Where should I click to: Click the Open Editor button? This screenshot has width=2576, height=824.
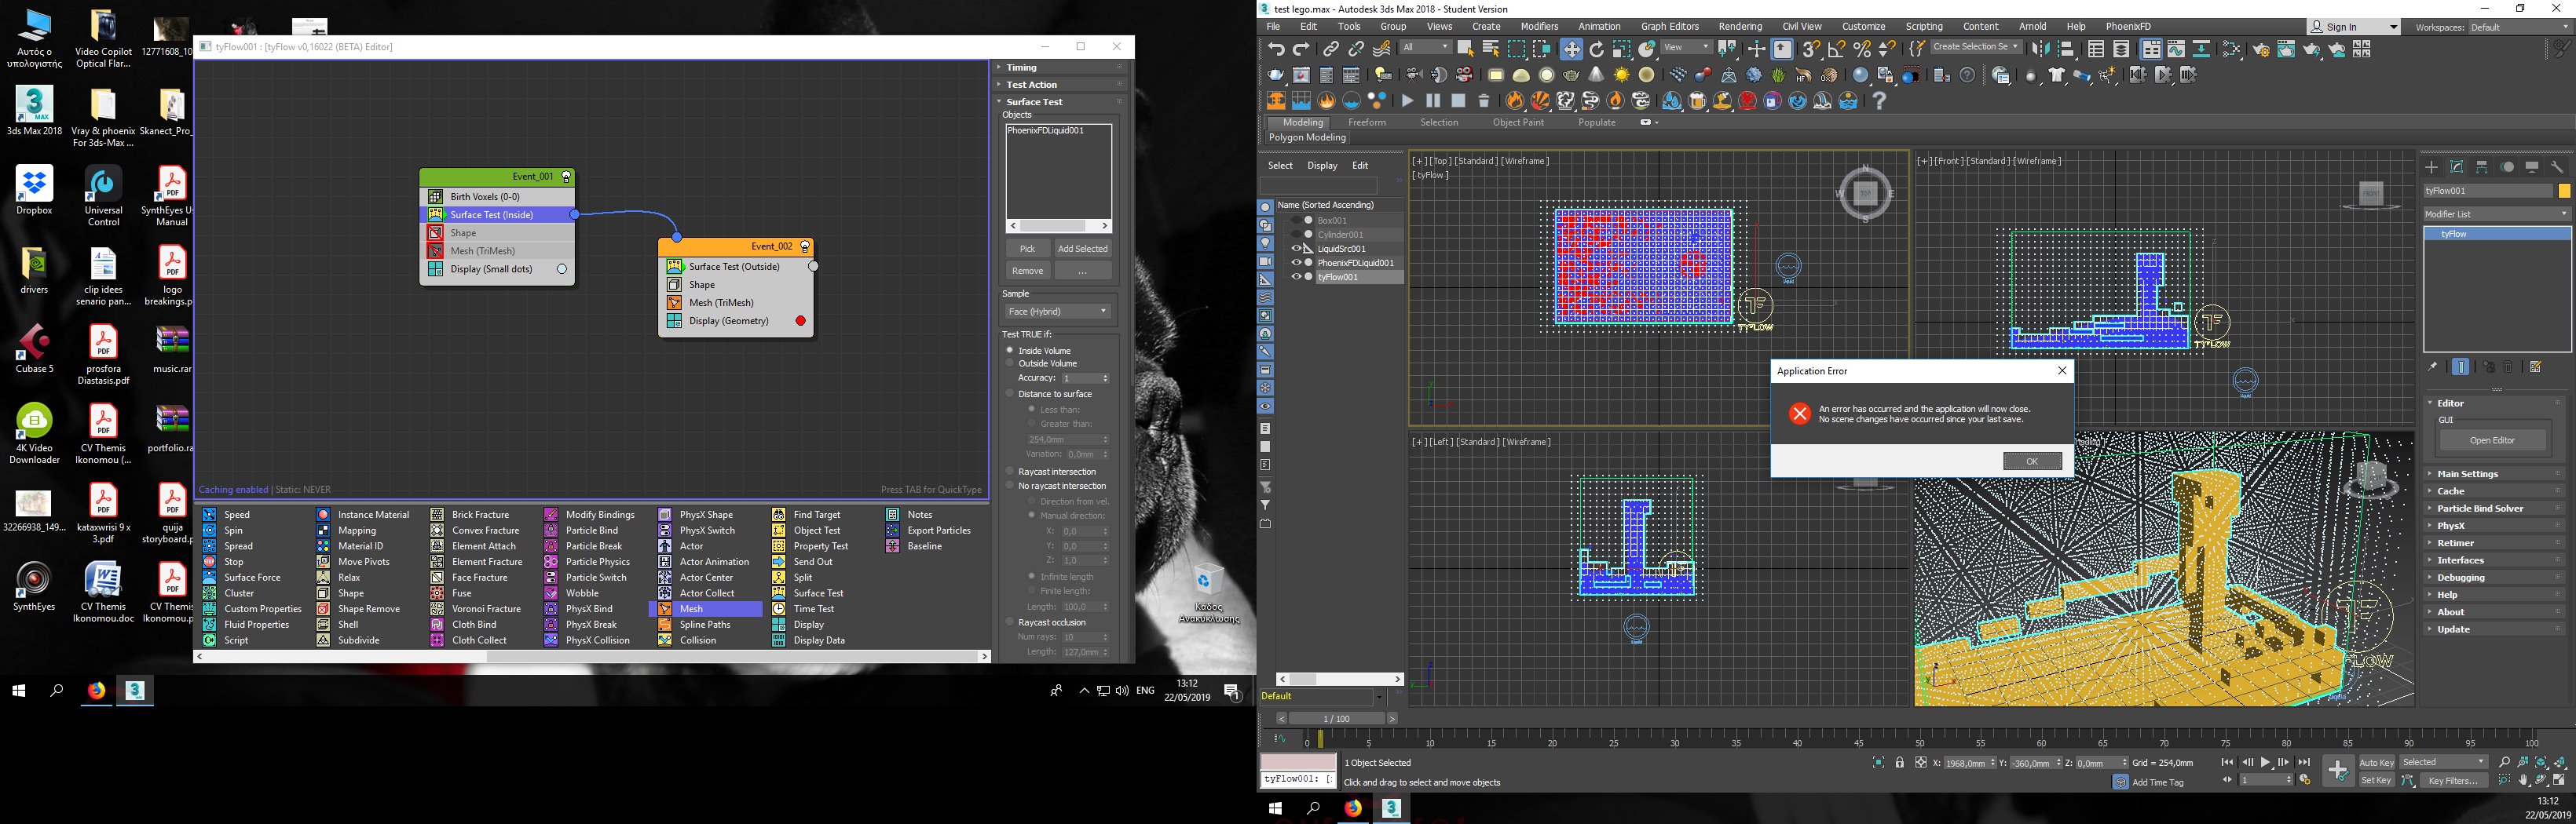tap(2492, 440)
